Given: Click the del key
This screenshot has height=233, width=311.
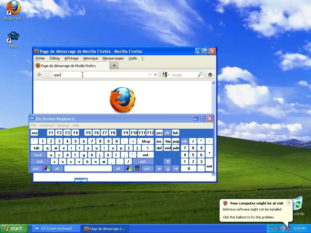Looking at the screenshot, I should click(x=159, y=148).
